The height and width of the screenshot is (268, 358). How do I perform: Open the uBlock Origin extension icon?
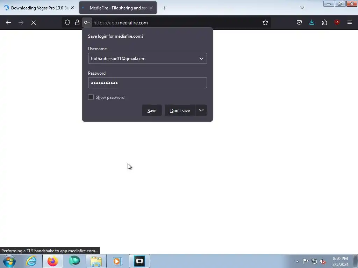tap(337, 22)
